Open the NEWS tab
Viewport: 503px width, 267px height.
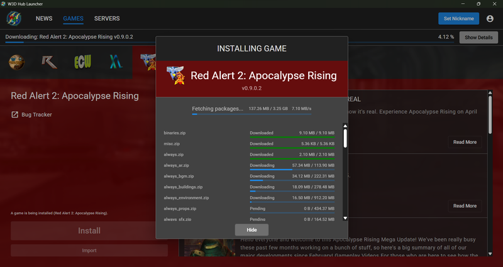[x=44, y=19]
